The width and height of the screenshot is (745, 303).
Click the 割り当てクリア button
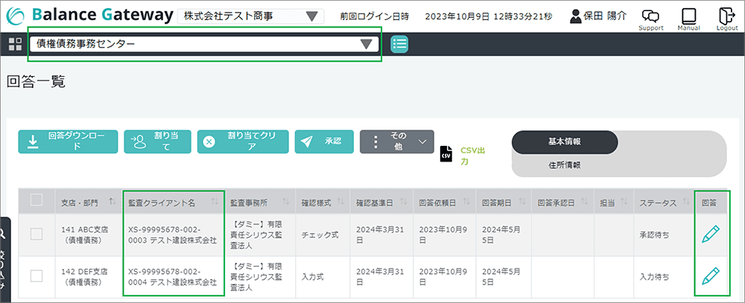242,141
